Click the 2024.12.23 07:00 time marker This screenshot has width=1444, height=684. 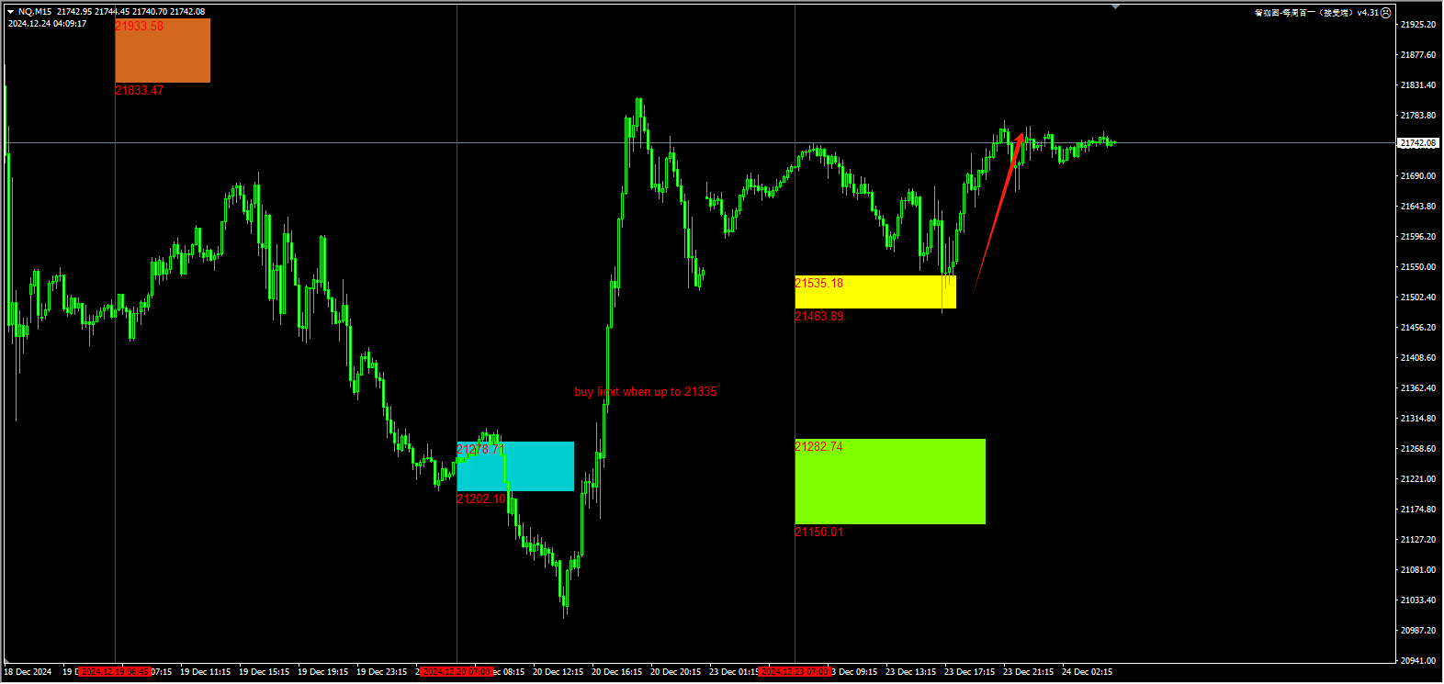795,672
